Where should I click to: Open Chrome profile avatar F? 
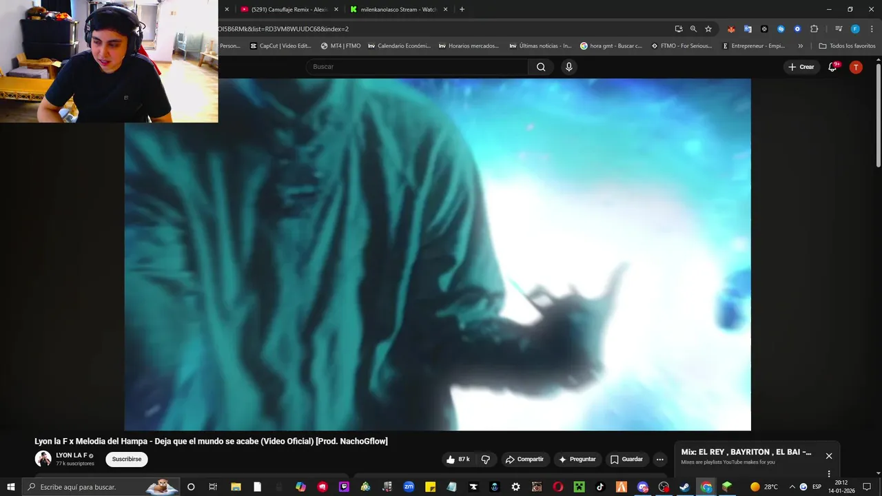click(x=855, y=29)
